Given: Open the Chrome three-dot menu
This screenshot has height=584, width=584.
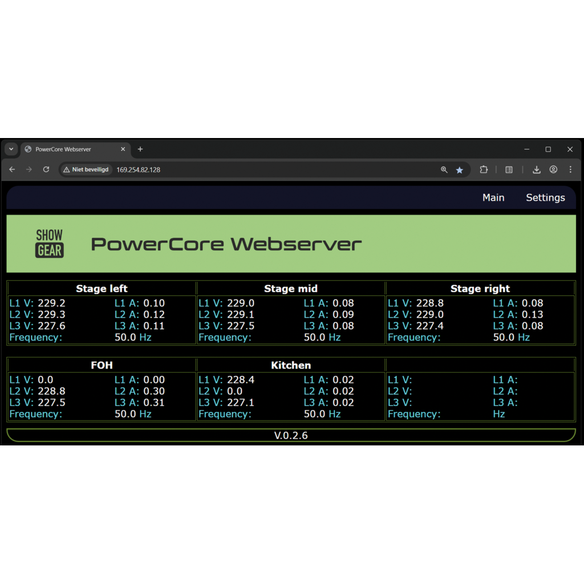Looking at the screenshot, I should click(570, 170).
